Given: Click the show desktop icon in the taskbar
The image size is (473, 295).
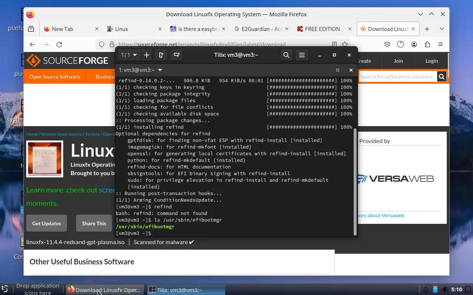Looking at the screenshot, I should pos(468,289).
